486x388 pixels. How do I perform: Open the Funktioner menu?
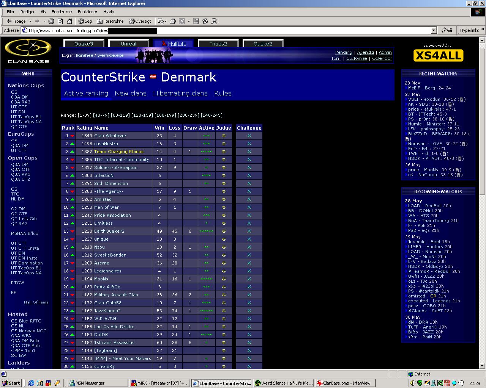click(87, 12)
